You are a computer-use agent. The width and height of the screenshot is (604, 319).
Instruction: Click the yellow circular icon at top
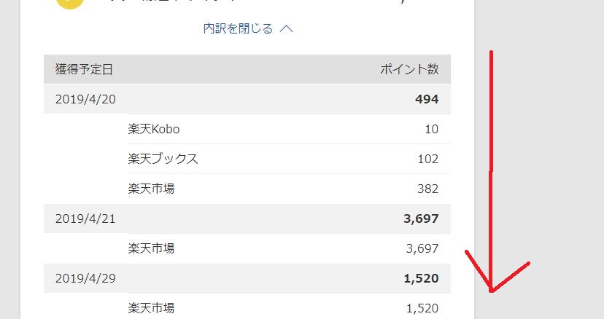(x=70, y=3)
